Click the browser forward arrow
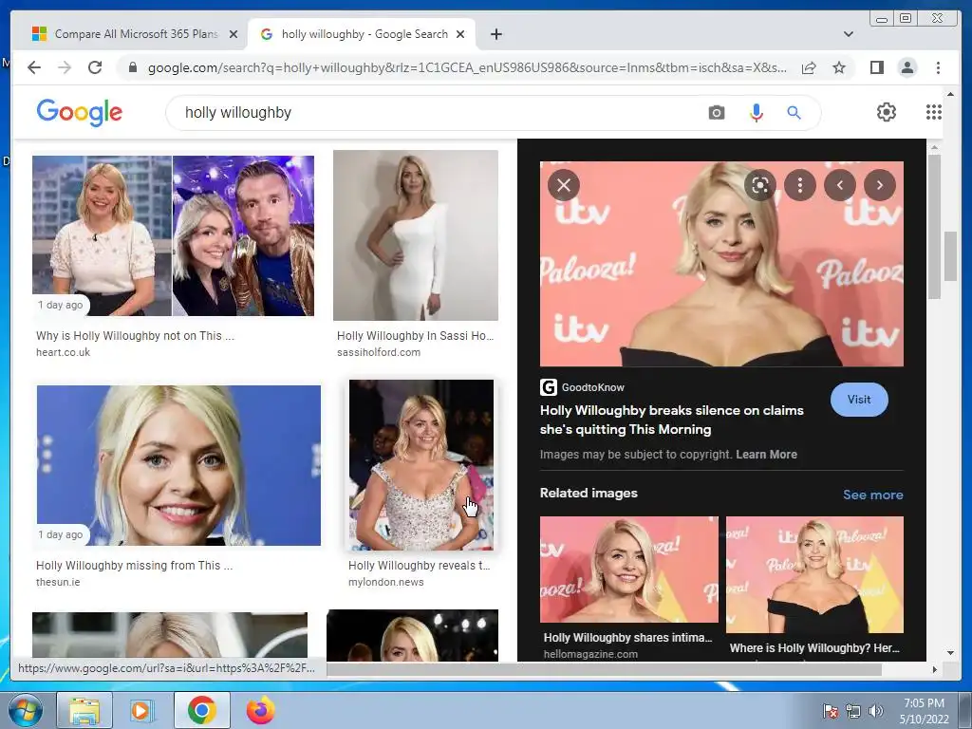The width and height of the screenshot is (972, 729). (65, 67)
